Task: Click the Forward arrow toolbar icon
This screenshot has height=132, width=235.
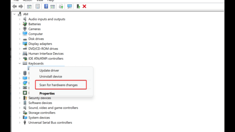Action: 21,7
